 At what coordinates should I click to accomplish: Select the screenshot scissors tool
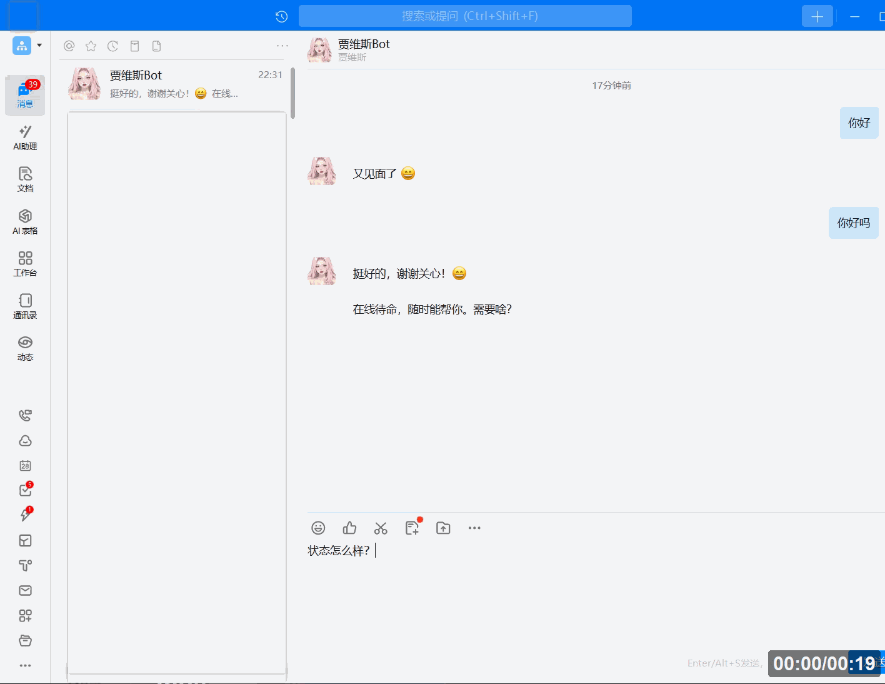click(381, 528)
